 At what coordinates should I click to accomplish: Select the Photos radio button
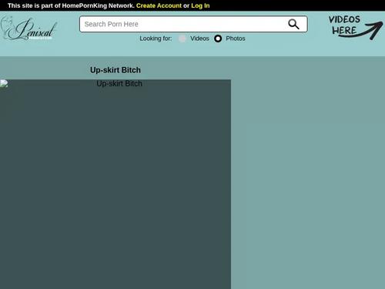218,39
